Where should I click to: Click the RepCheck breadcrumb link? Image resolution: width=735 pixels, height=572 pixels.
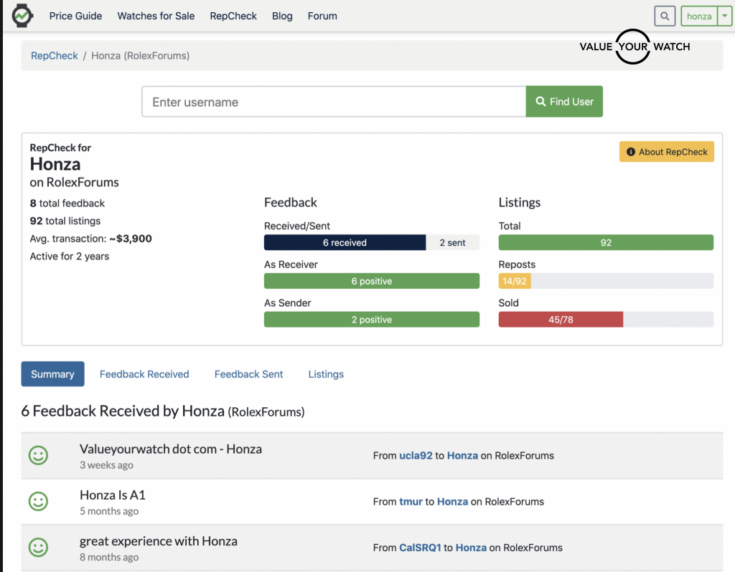[55, 55]
